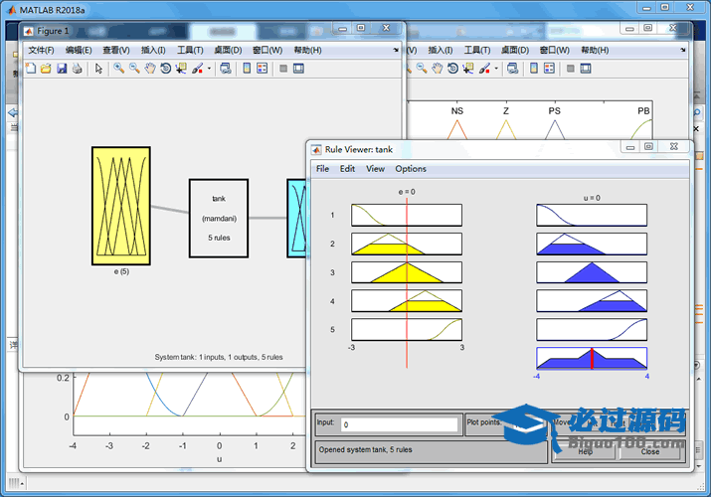Screen dimensions: 711x497
Task: Insert Colorbar icon in background figure toolbar
Action: (x=534, y=69)
